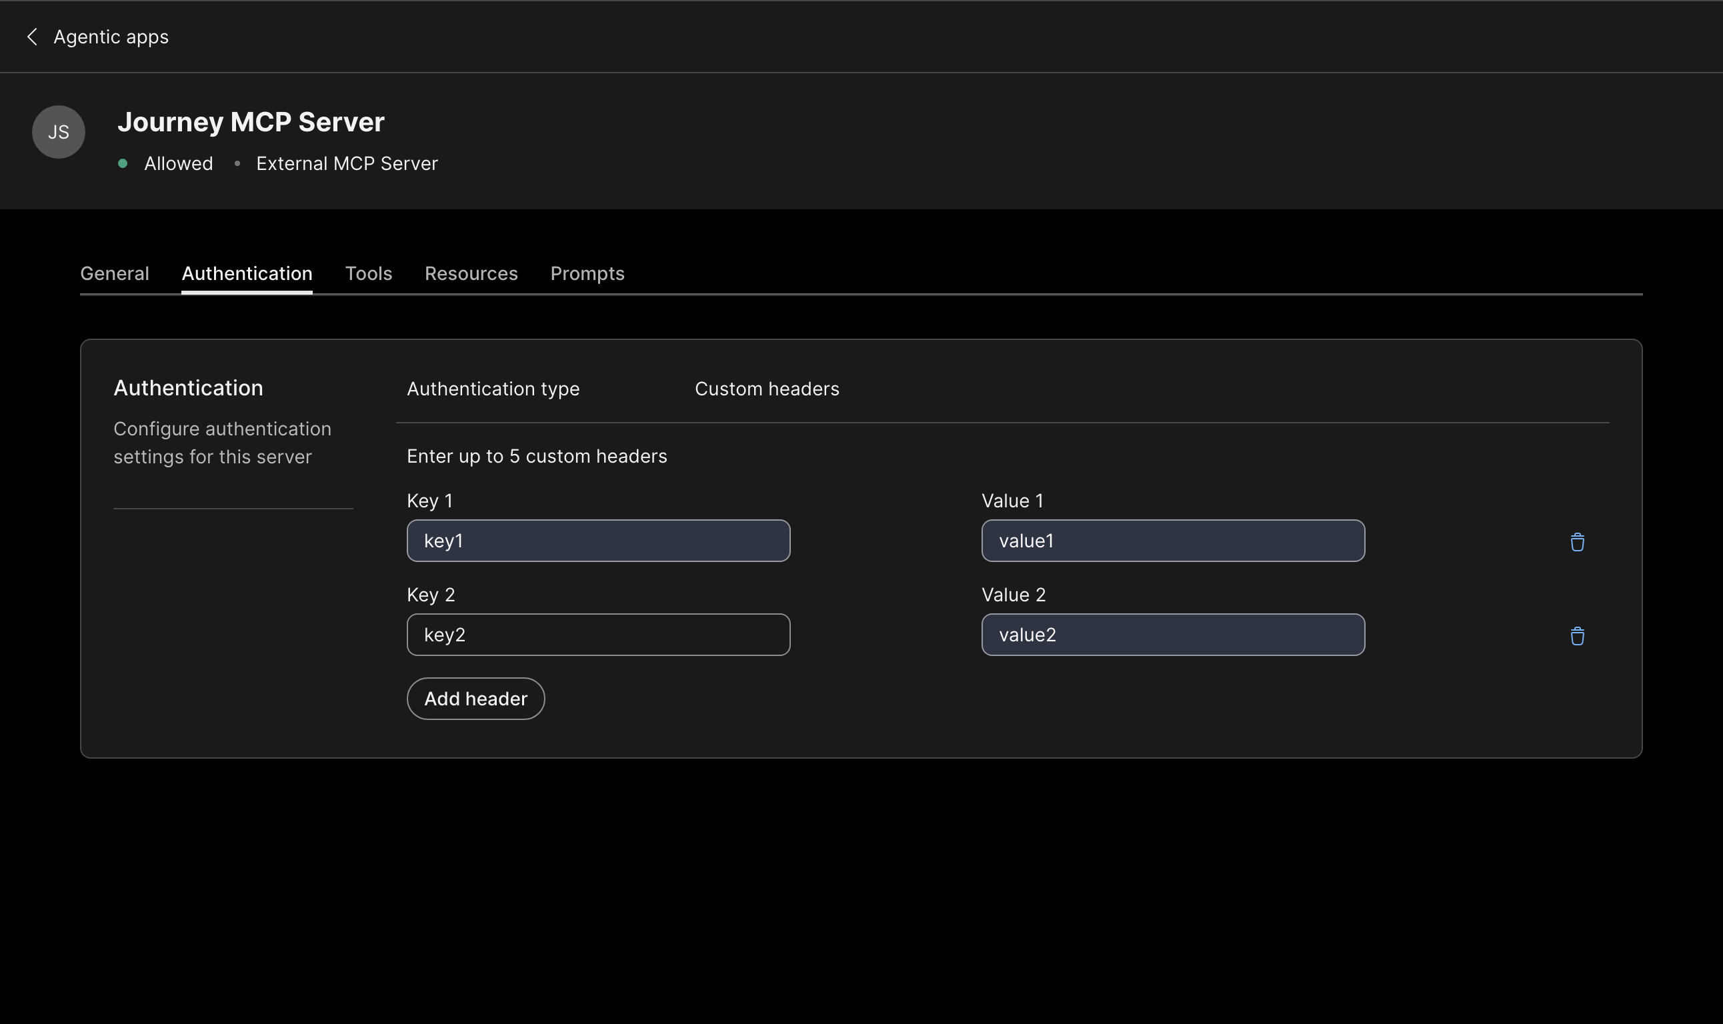The height and width of the screenshot is (1024, 1723).
Task: Click the Add header button
Action: point(475,698)
